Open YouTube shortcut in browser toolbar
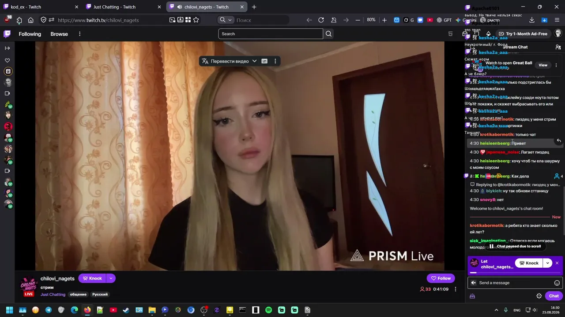The height and width of the screenshot is (317, 565). (430, 20)
